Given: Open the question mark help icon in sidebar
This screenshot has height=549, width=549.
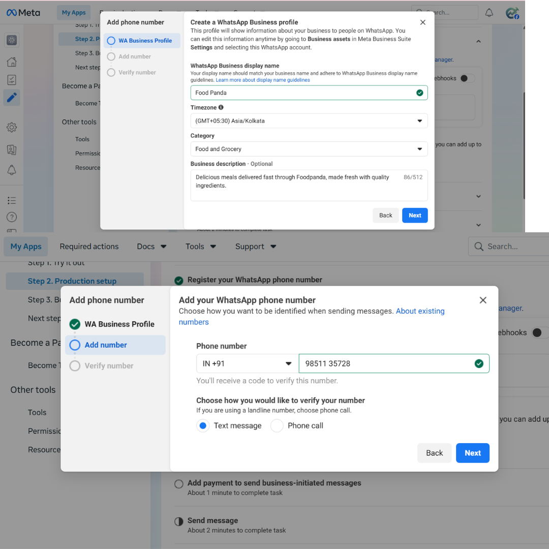Looking at the screenshot, I should click(12, 217).
